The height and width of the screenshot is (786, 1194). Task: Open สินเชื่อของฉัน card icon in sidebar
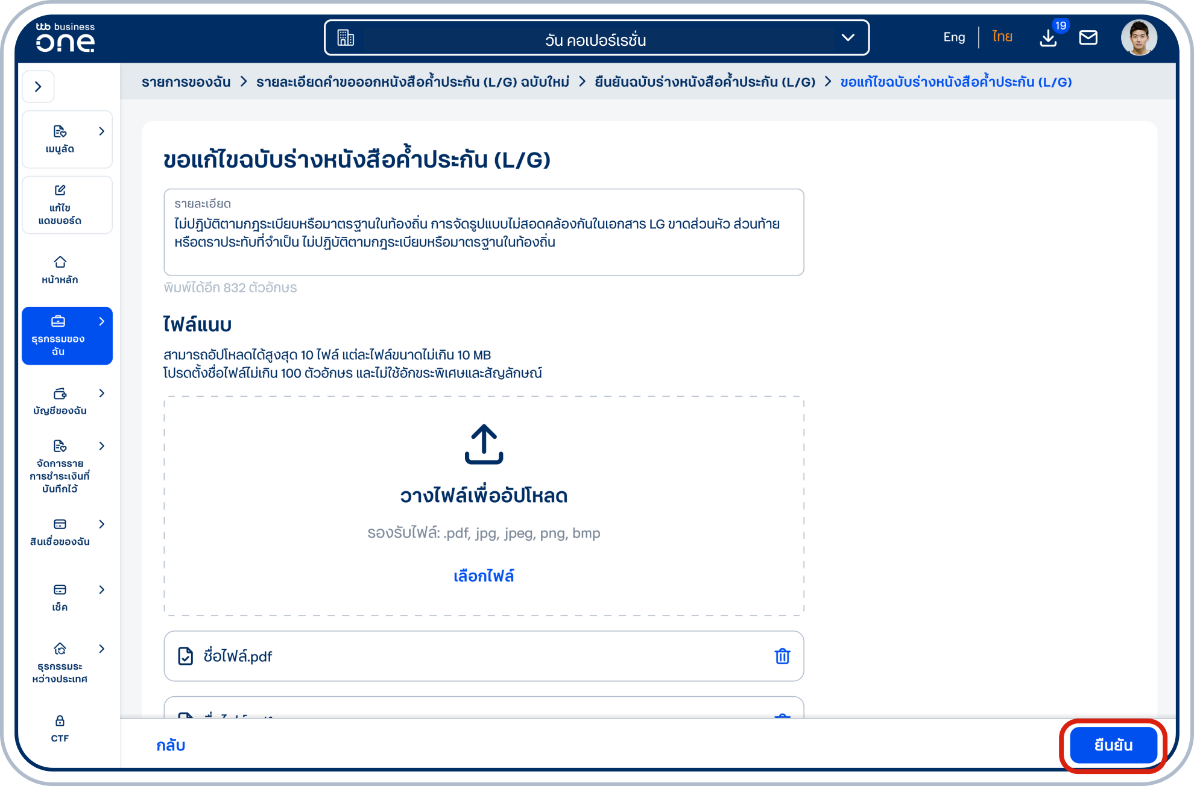pyautogui.click(x=60, y=523)
